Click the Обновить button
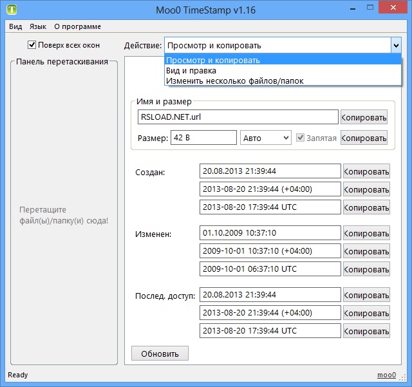The height and width of the screenshot is (387, 412). pyautogui.click(x=160, y=354)
